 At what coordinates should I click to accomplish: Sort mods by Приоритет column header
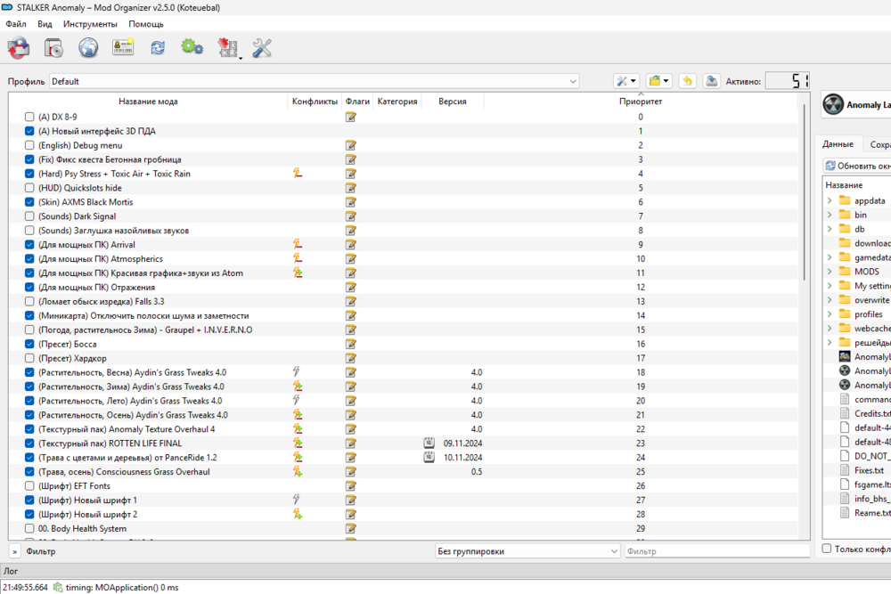click(640, 102)
